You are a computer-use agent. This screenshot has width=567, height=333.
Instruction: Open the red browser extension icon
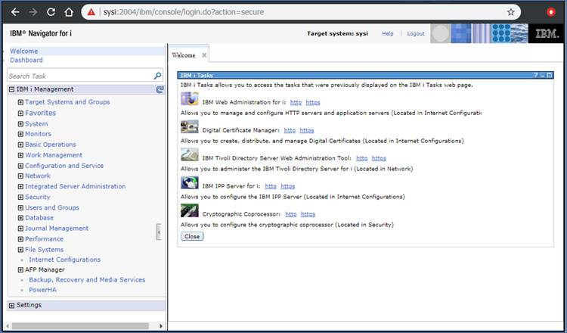550,12
